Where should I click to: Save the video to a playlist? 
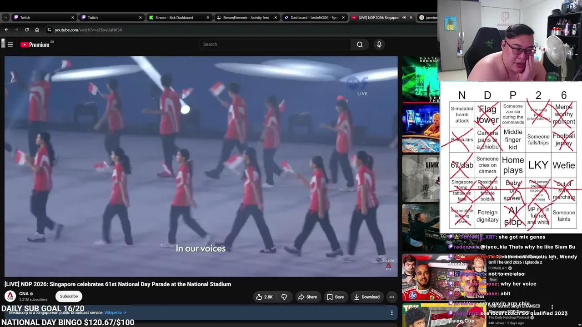click(335, 297)
